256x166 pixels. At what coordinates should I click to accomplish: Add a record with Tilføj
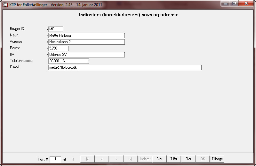click(x=174, y=159)
